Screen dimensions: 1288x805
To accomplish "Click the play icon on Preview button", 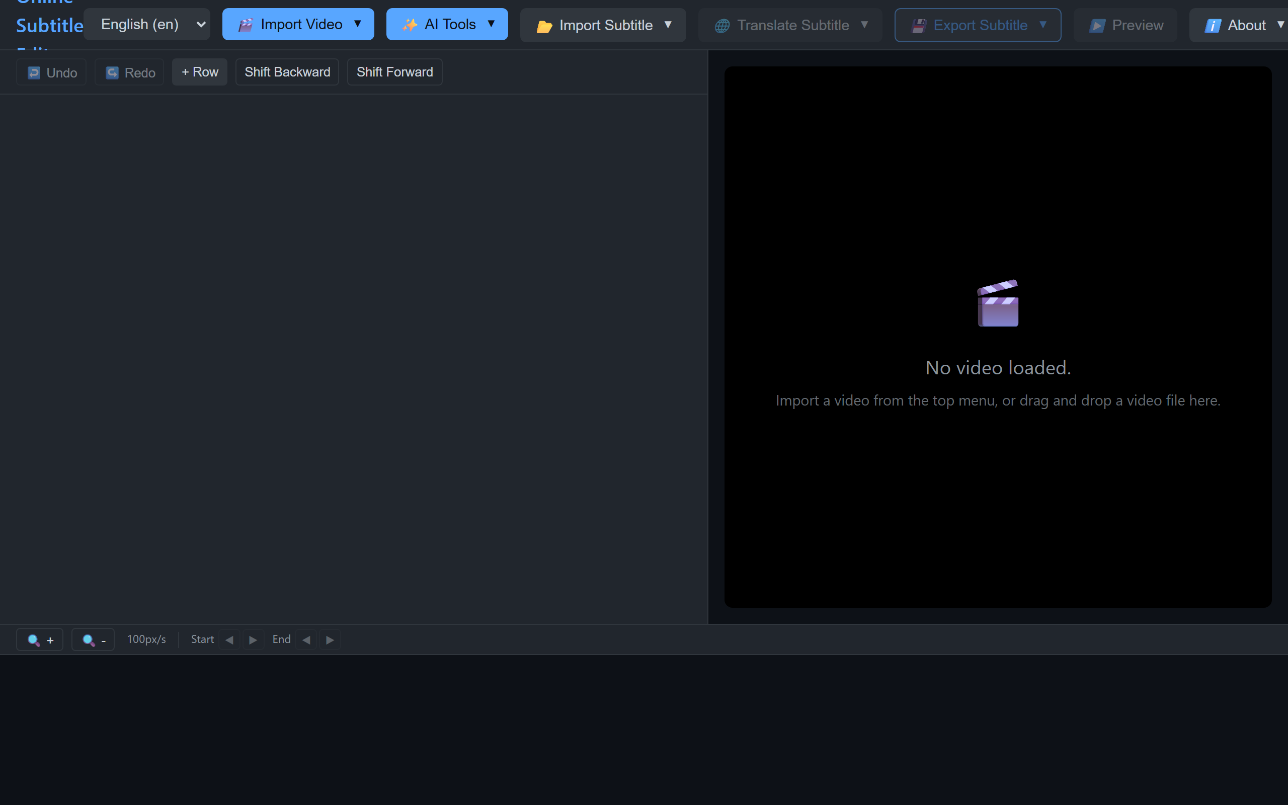I will pyautogui.click(x=1097, y=26).
